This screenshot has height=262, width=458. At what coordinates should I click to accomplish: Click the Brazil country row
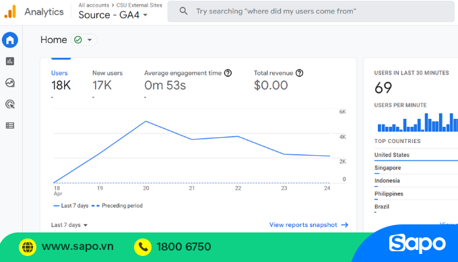tap(416, 207)
